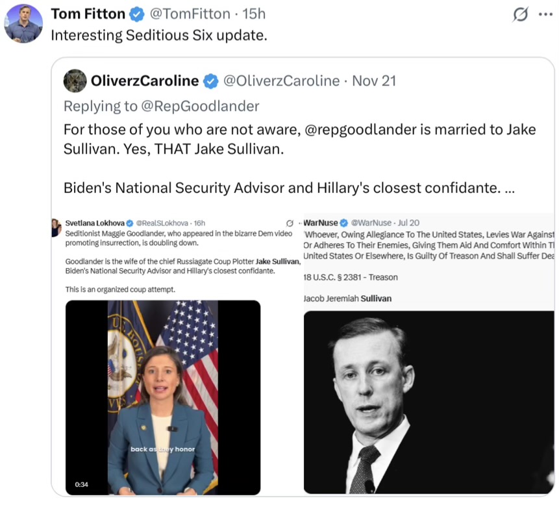559x505 pixels.
Task: Go to the @TomFitton handle
Action: click(x=190, y=14)
